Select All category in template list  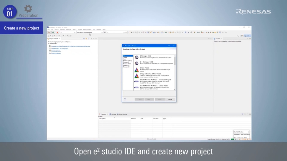click(x=128, y=56)
